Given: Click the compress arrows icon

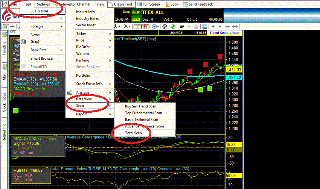Looking at the screenshot, I should tap(235, 26).
